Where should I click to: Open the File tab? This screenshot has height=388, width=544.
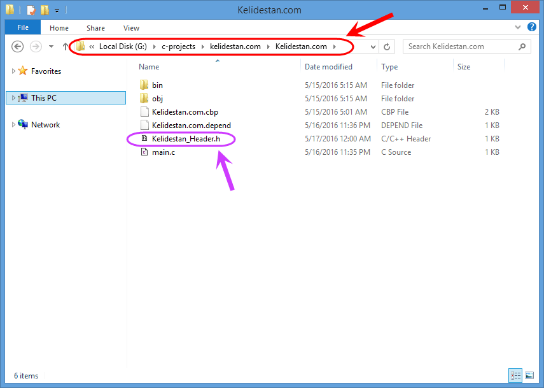tap(23, 27)
